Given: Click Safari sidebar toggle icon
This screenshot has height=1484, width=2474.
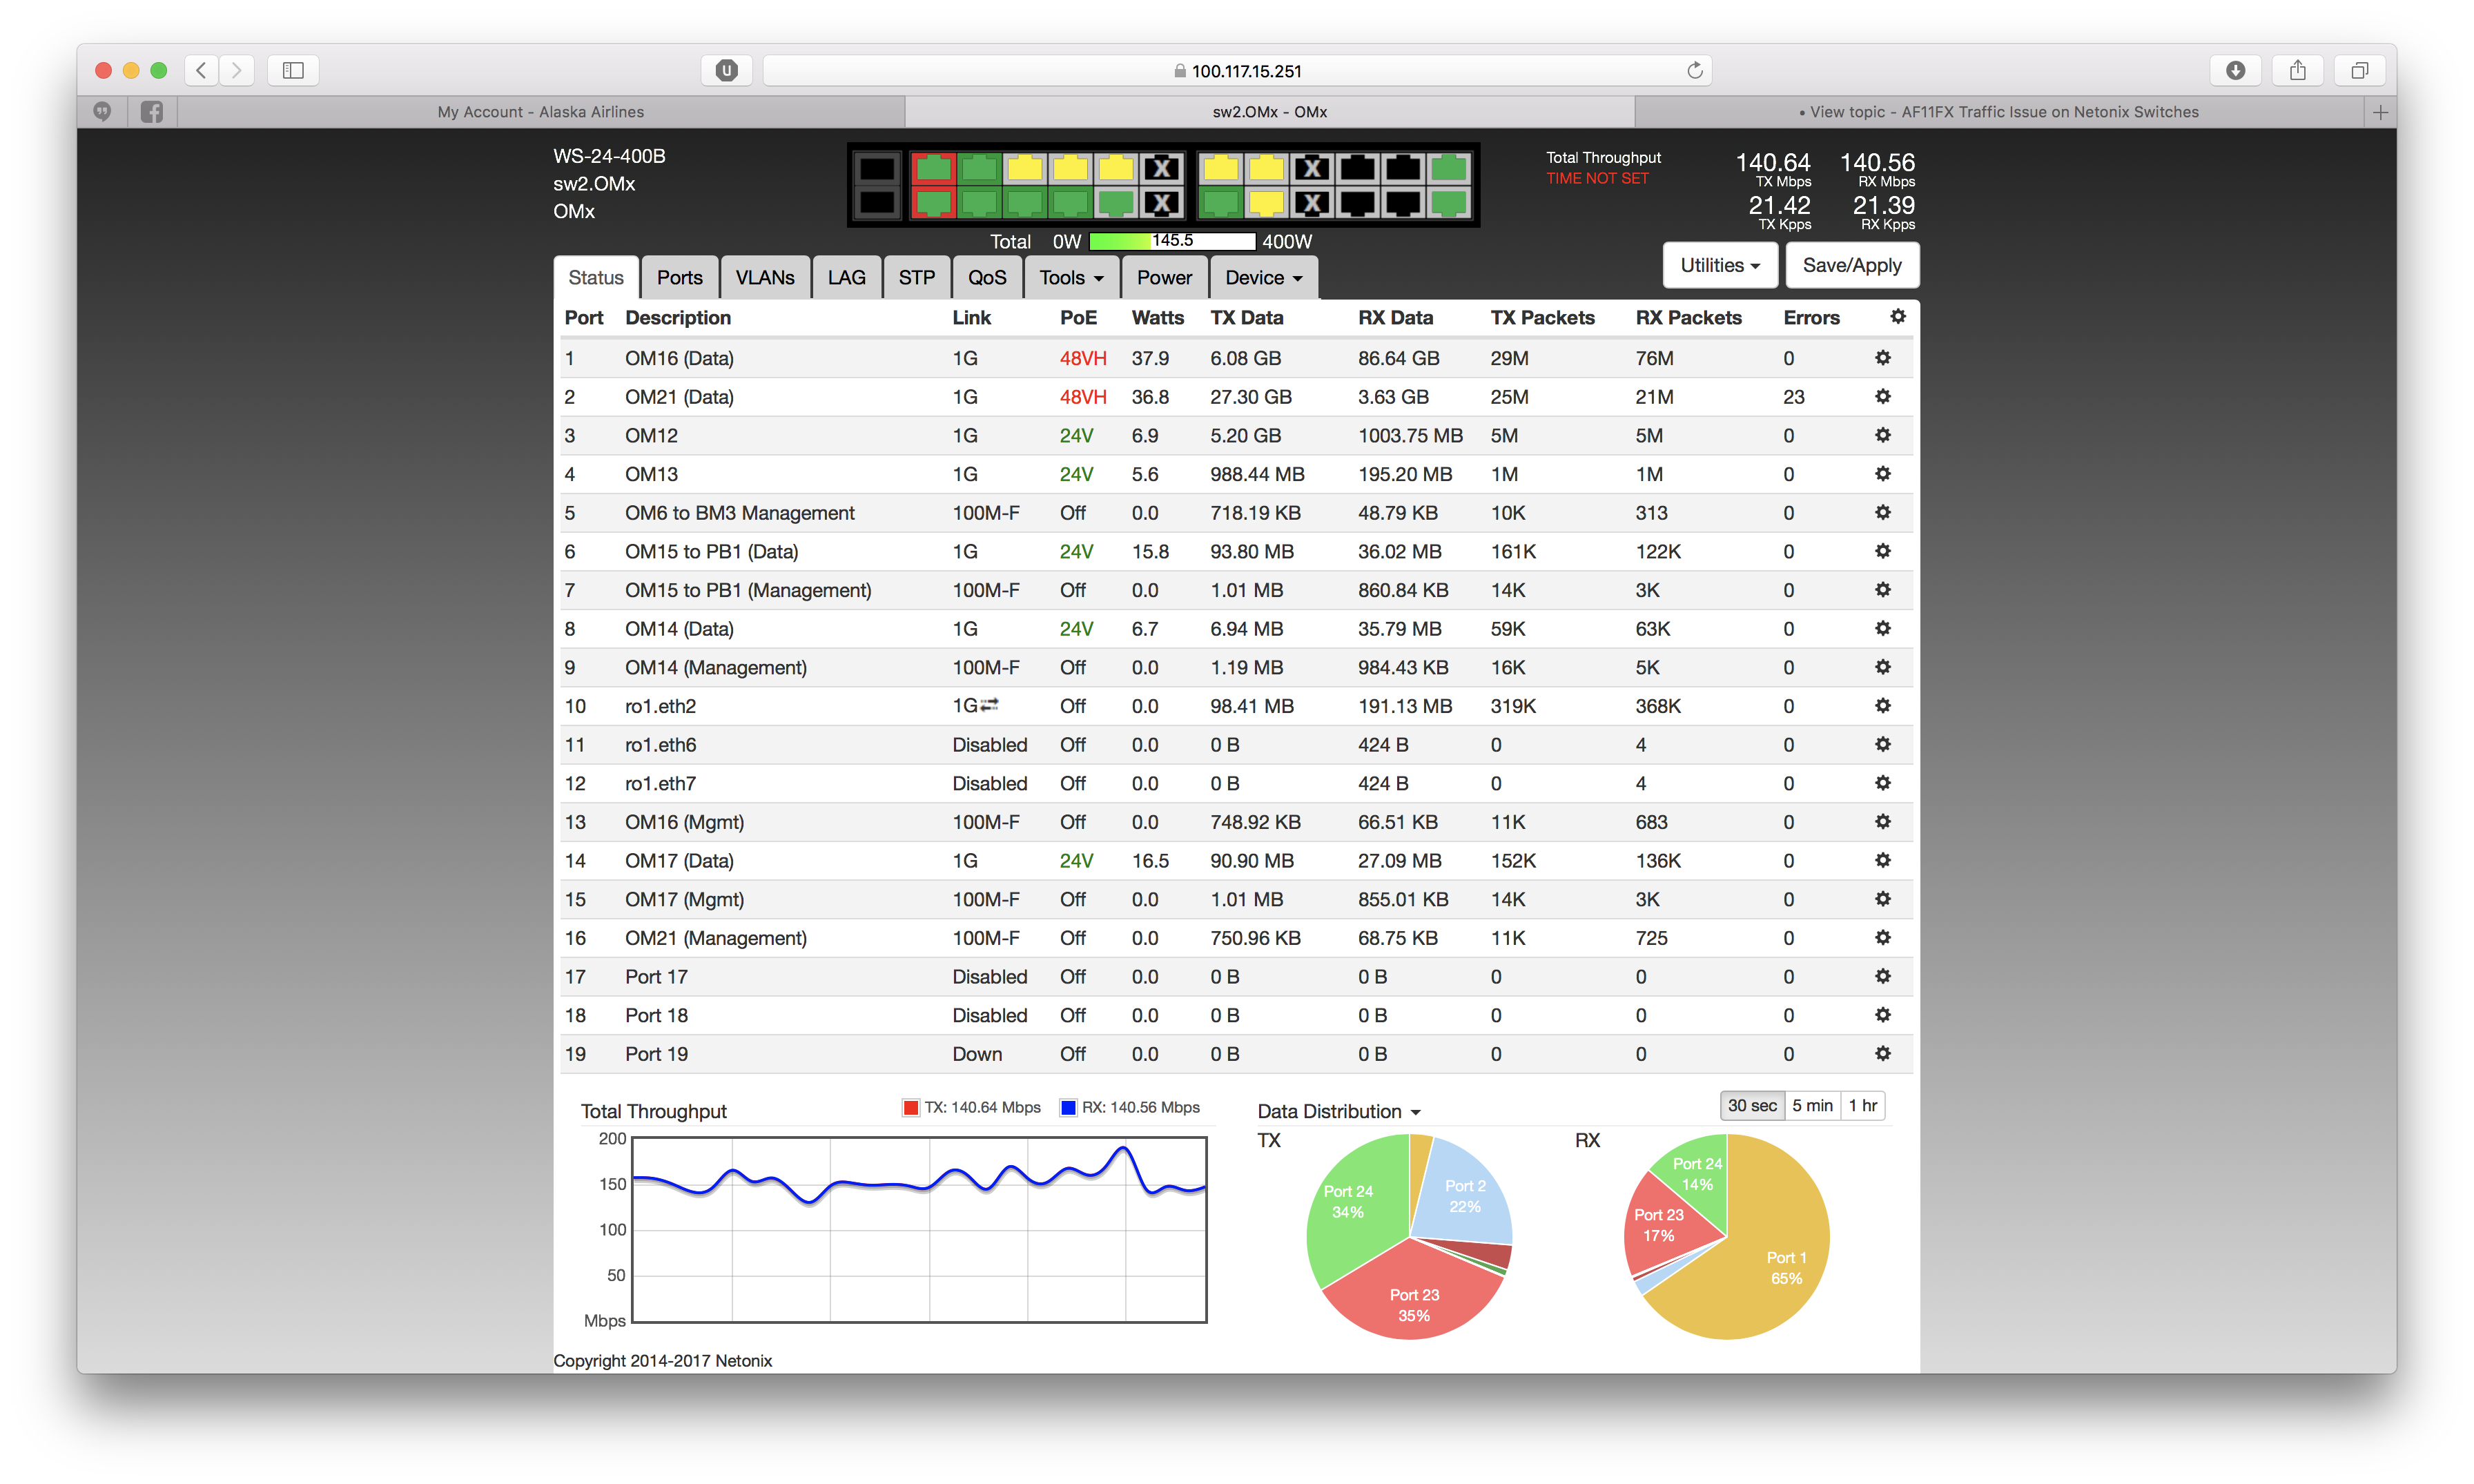Looking at the screenshot, I should [293, 70].
